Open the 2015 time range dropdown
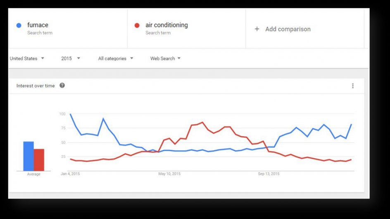The width and height of the screenshot is (390, 219). (71, 58)
